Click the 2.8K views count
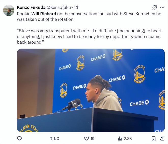Viewport: 168px width, 144px height. tap(128, 138)
